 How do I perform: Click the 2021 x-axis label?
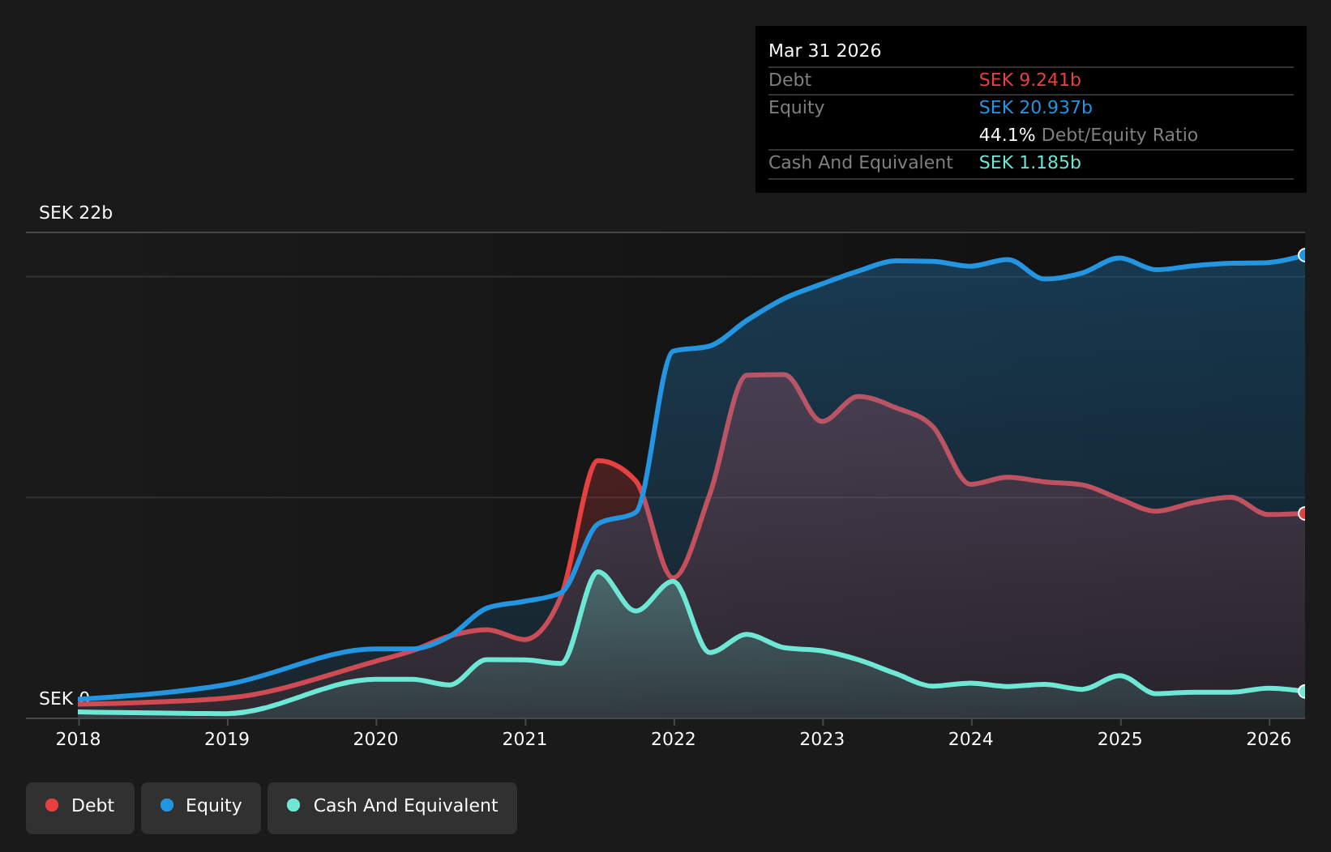coord(524,739)
